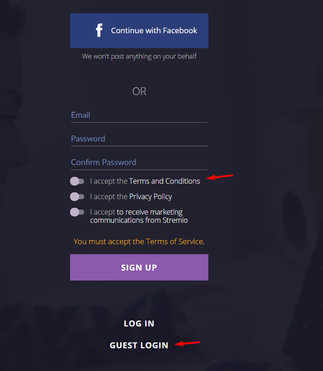Click the OR separator text
This screenshot has height=371, width=323.
pos(139,91)
